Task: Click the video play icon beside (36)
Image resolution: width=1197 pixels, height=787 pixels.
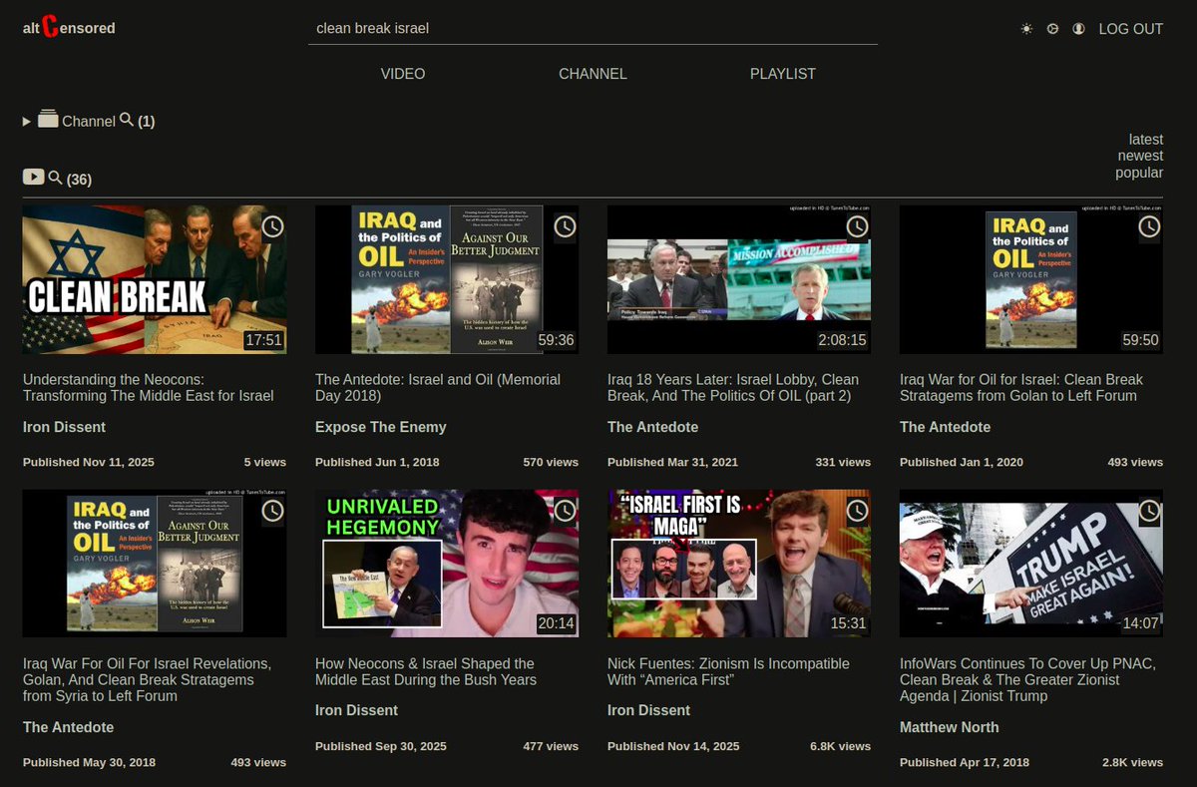Action: point(33,177)
